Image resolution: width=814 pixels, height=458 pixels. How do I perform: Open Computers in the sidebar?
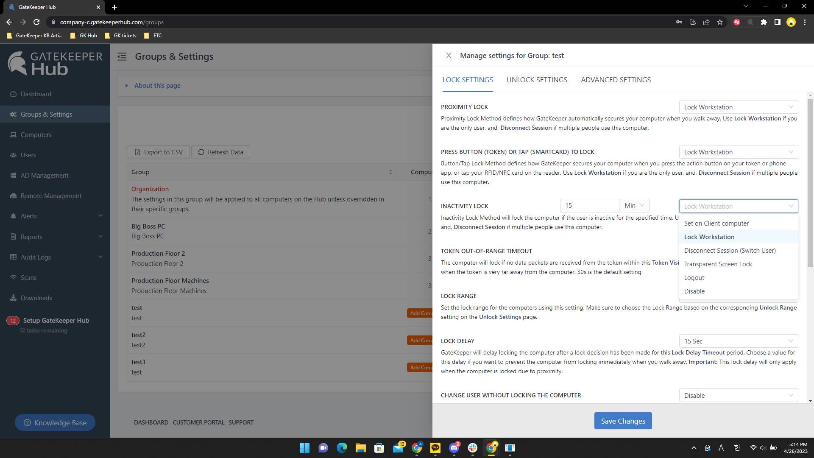[36, 135]
